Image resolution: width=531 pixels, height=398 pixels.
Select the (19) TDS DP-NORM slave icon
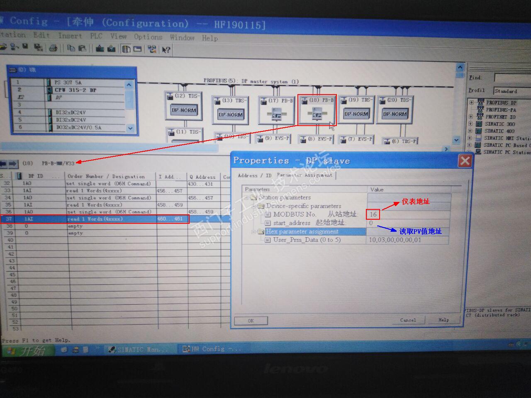click(356, 109)
